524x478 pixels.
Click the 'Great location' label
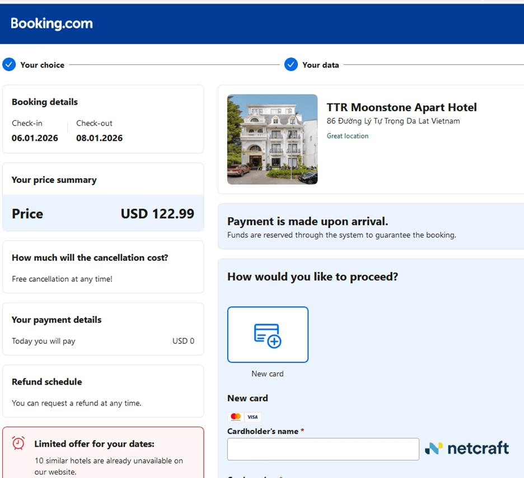tap(348, 136)
